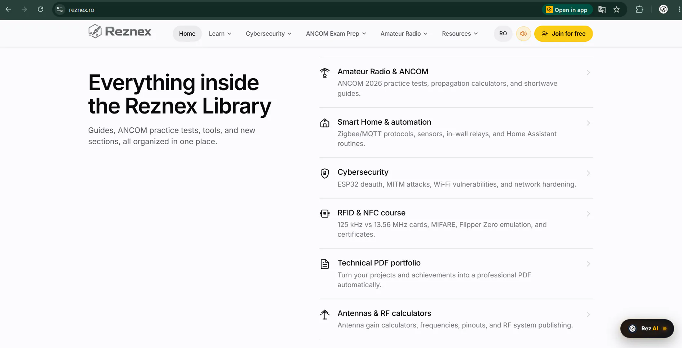This screenshot has width=682, height=348.
Task: Click chevron on Technical PDF portfolio row
Action: pos(588,264)
